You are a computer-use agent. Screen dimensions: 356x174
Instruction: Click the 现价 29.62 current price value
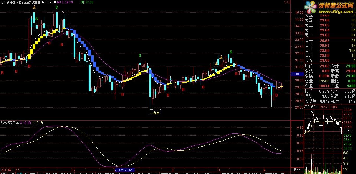pyautogui.click(x=324, y=66)
